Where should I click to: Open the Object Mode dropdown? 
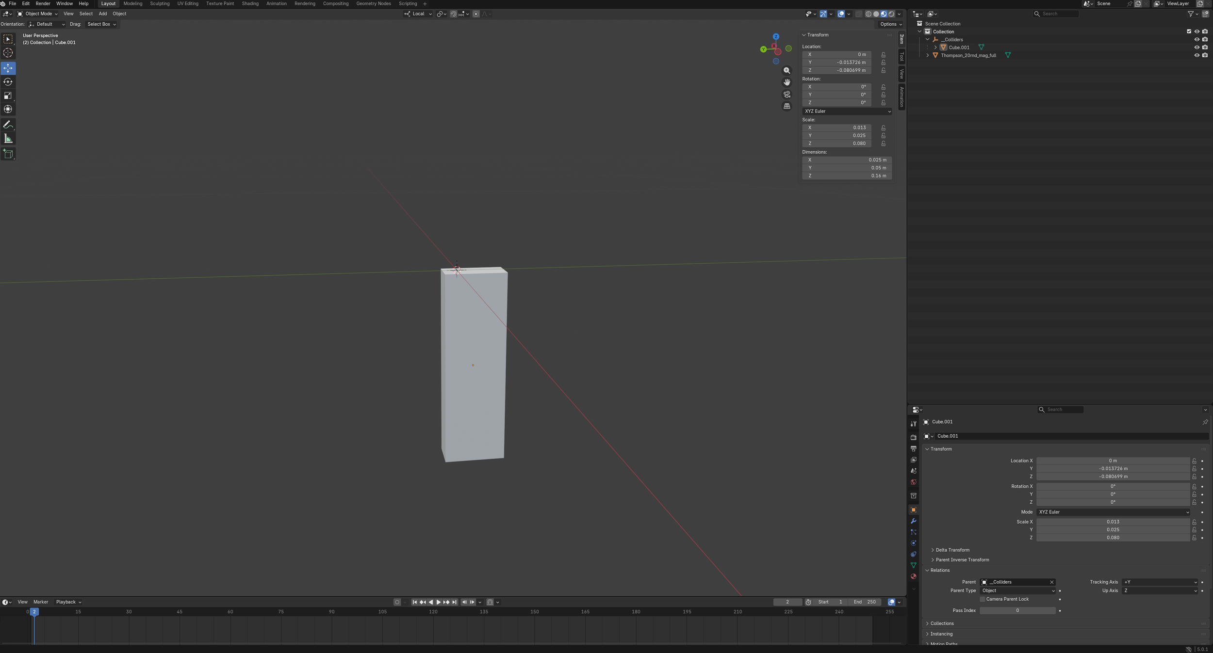pyautogui.click(x=37, y=14)
